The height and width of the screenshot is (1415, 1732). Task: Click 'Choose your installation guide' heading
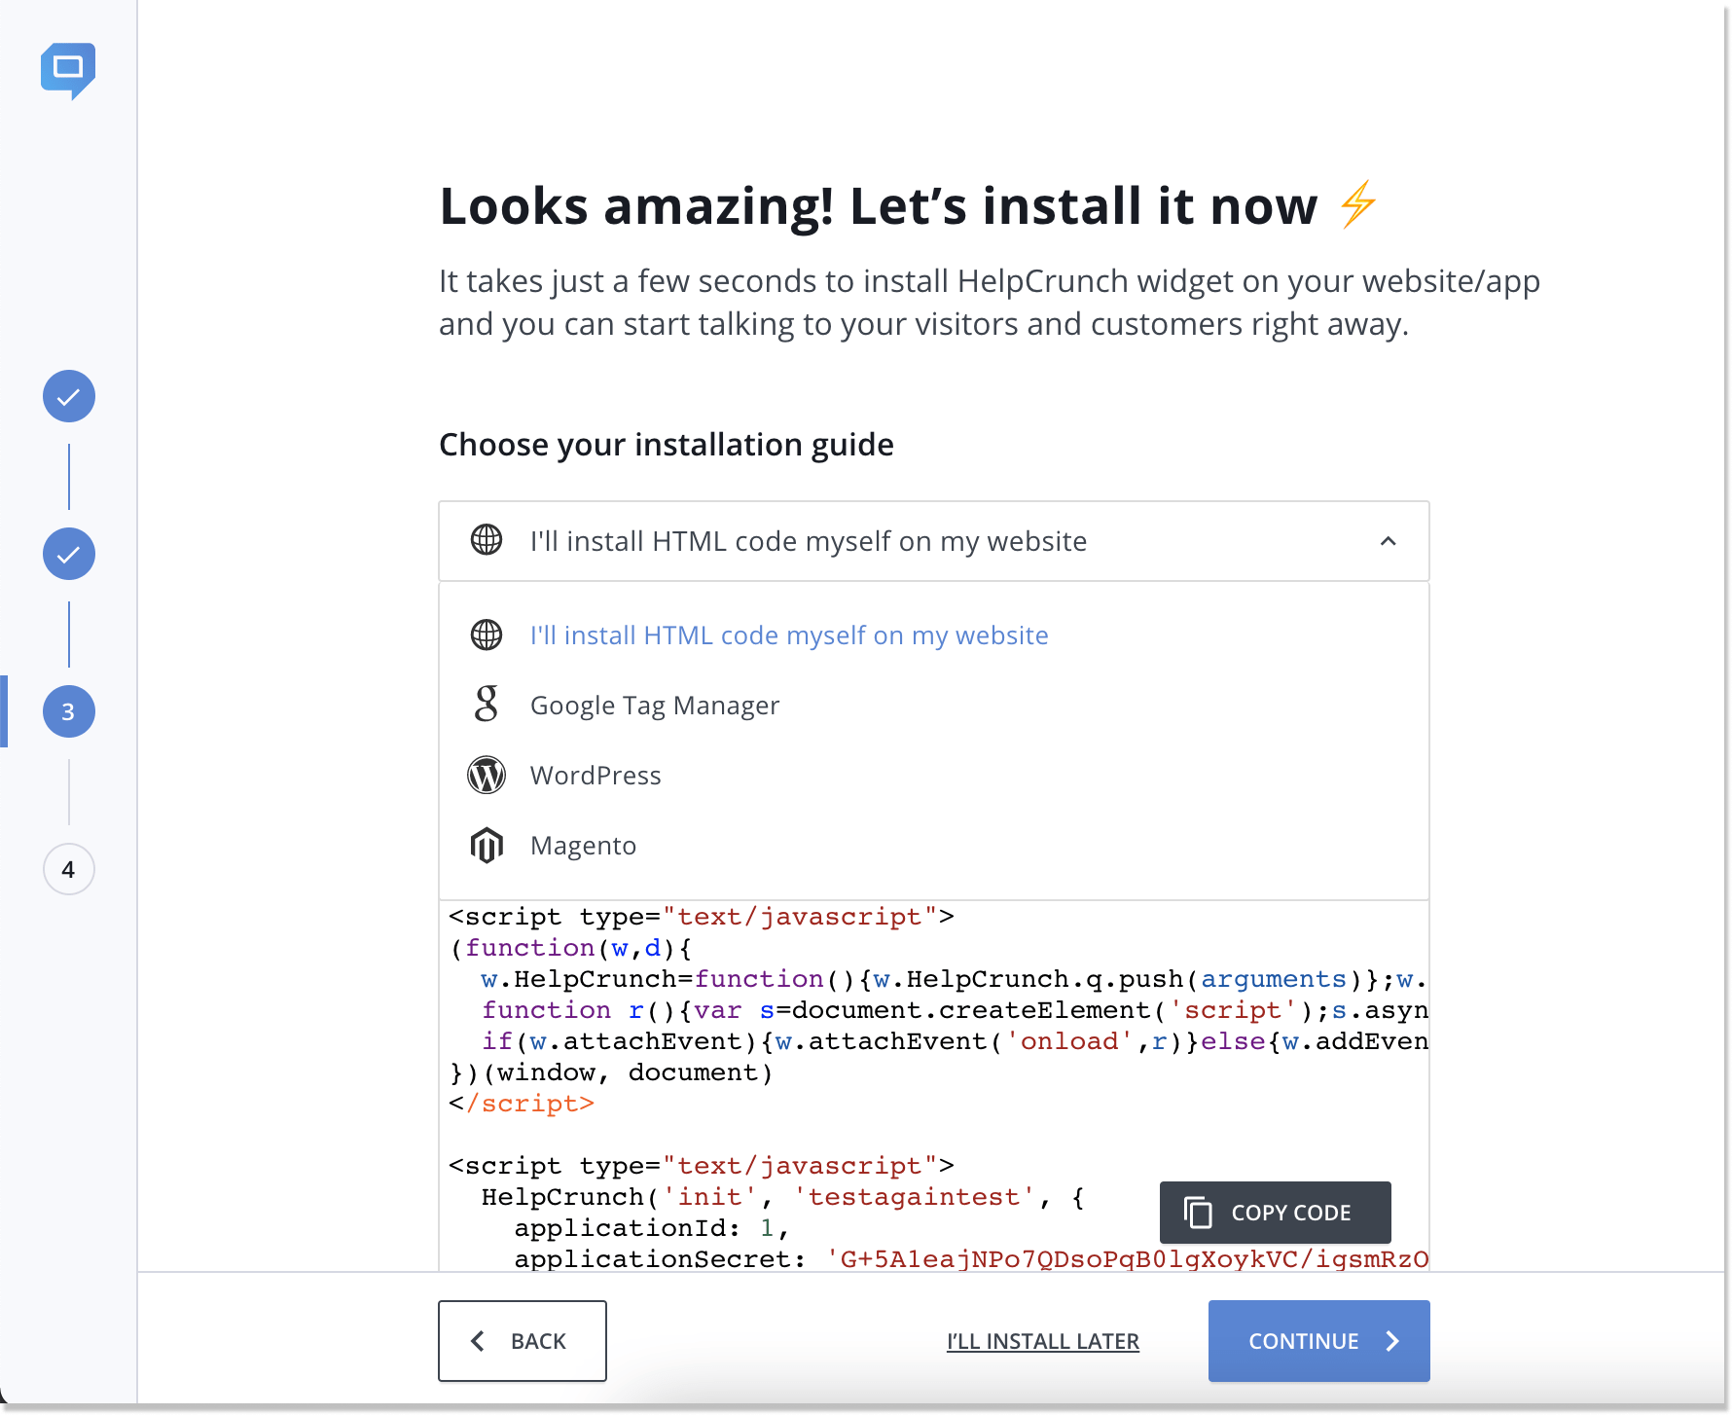[x=667, y=445]
